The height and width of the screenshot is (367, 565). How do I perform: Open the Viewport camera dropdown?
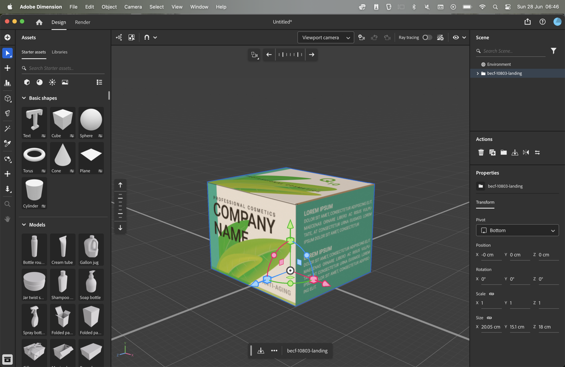(326, 37)
